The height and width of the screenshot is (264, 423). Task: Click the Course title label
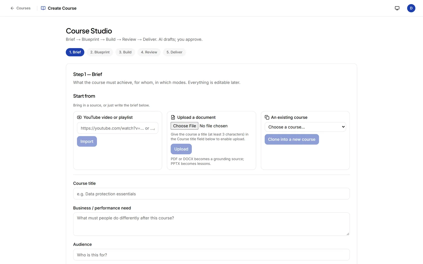tap(84, 183)
